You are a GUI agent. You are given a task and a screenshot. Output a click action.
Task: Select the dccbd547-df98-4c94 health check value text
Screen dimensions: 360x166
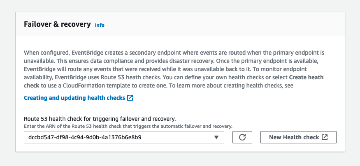coord(85,137)
